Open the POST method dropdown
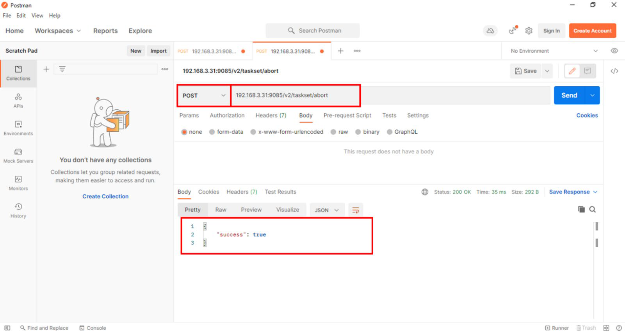Image resolution: width=625 pixels, height=333 pixels. (x=204, y=96)
